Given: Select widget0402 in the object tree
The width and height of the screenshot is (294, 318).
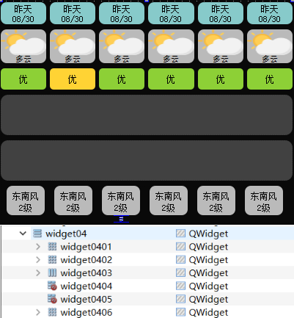Looking at the screenshot, I should click(87, 260).
